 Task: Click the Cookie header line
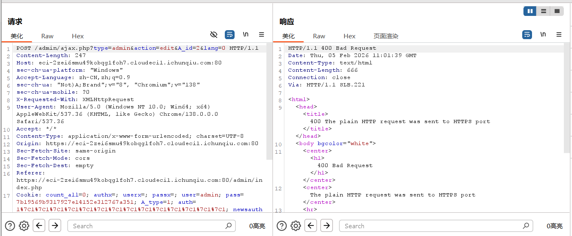pyautogui.click(x=139, y=202)
